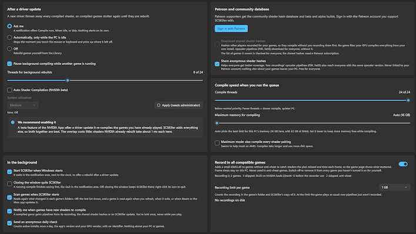Screen dimensions: 416x234
Task: Uncheck 'Scan games when SCSKiller starts'
Action: [x=9, y=198]
